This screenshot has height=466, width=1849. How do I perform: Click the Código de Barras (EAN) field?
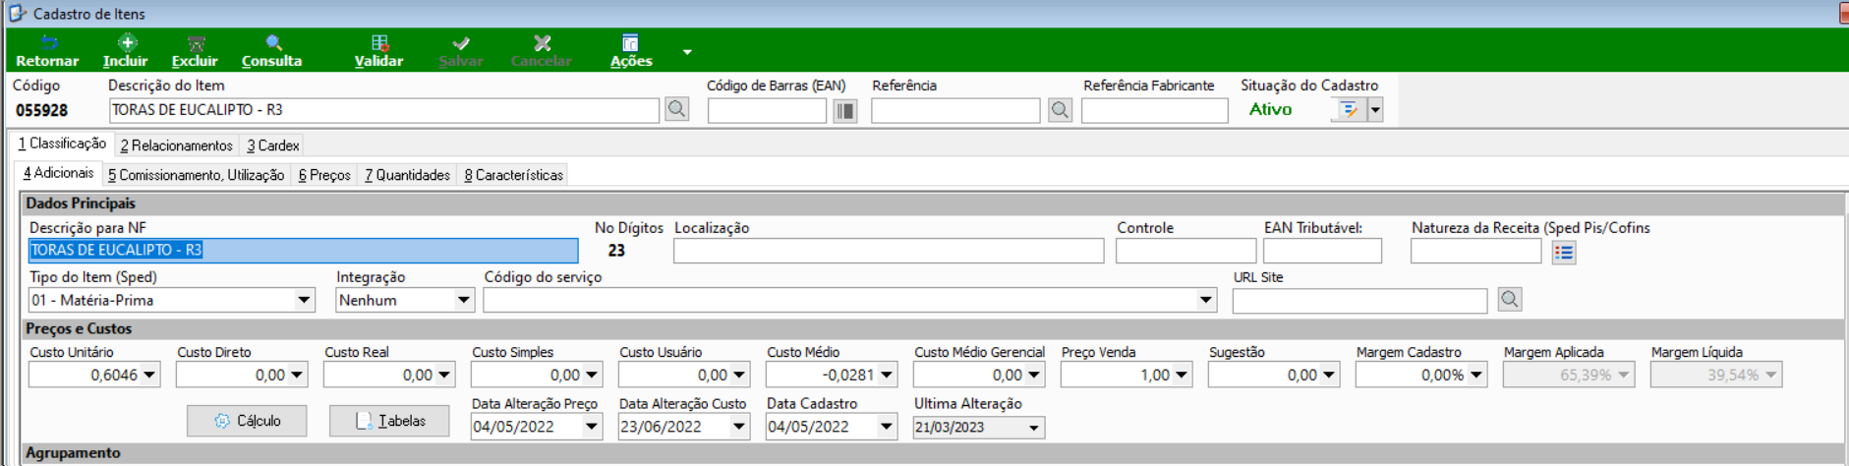[767, 110]
